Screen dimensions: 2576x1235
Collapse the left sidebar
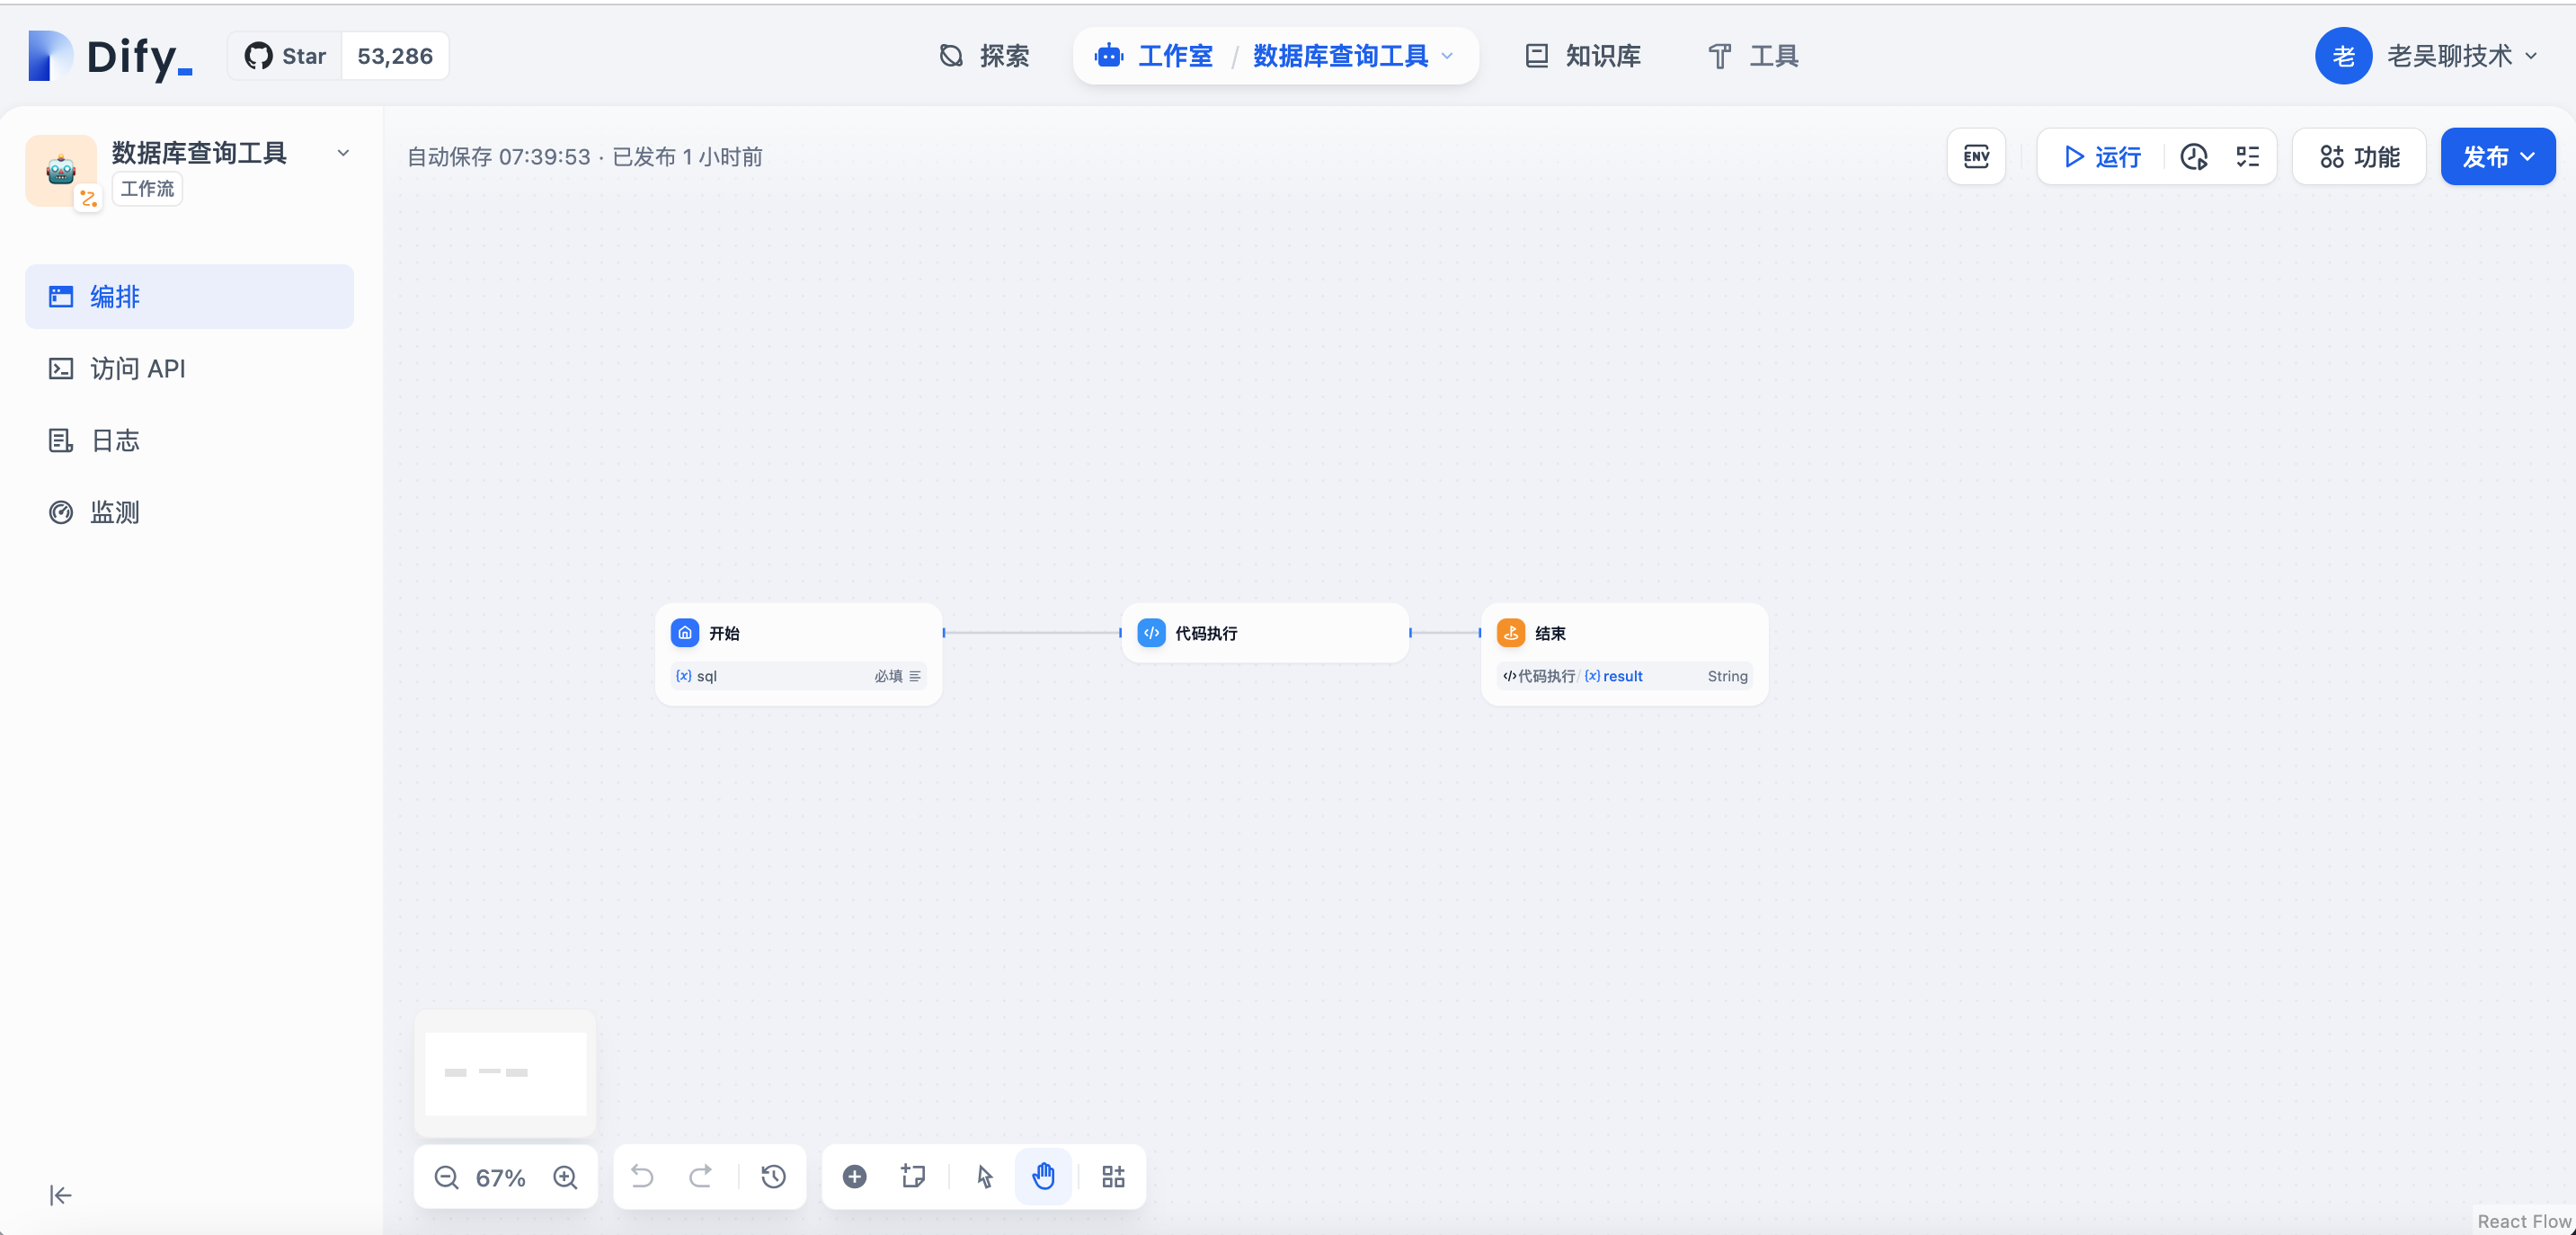click(x=60, y=1195)
